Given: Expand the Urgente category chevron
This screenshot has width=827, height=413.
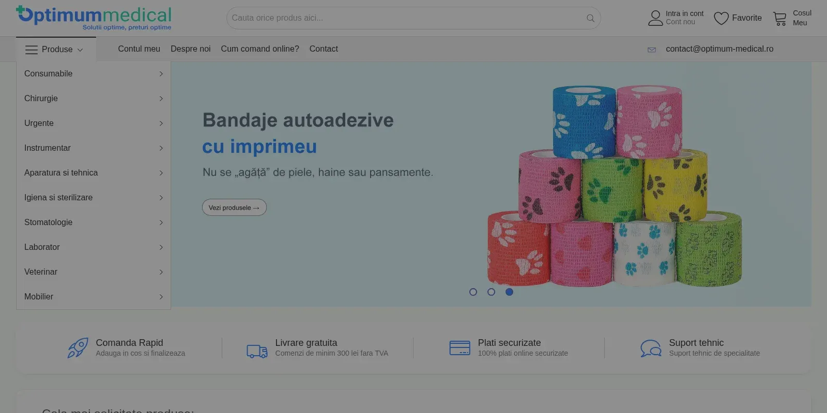Looking at the screenshot, I should (161, 123).
